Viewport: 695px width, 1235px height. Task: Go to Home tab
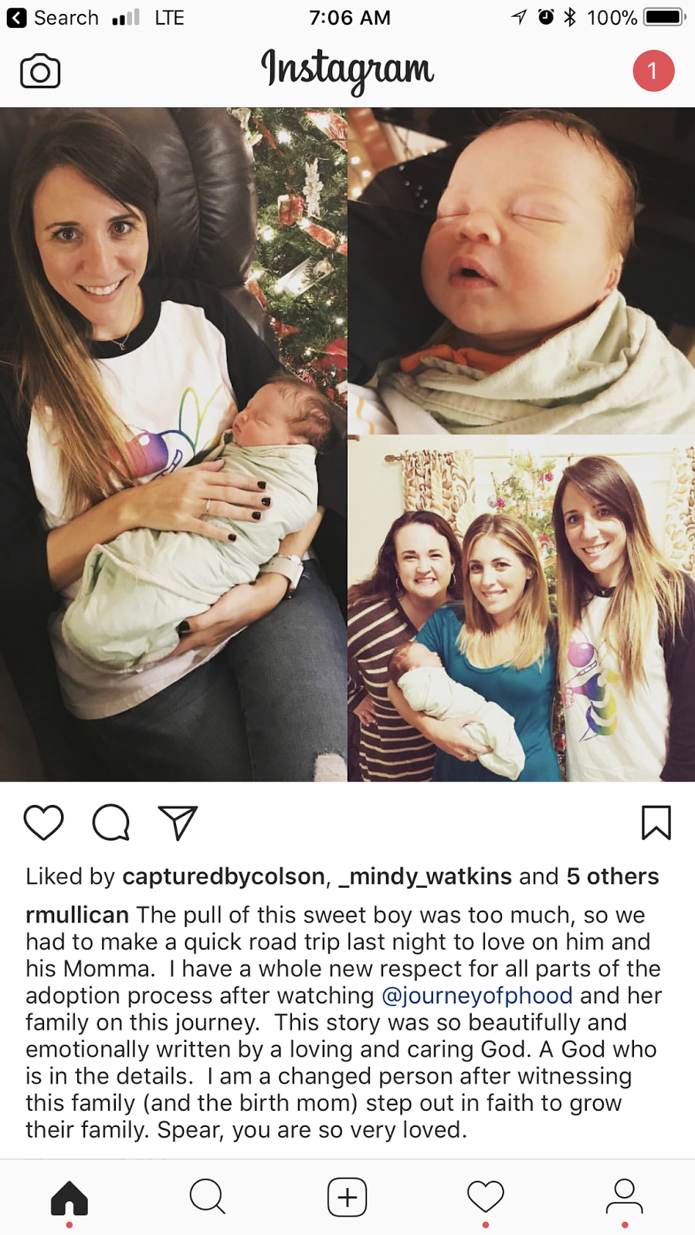69,1198
